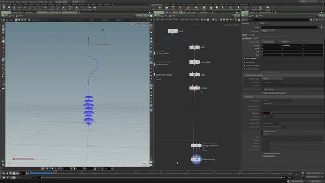325x183 pixels.
Task: Click the timeline range slider bar
Action: click(x=161, y=178)
